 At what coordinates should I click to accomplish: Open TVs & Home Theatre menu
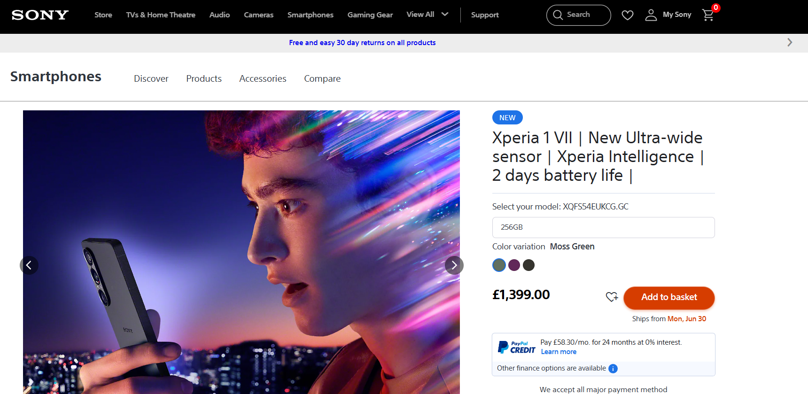161,15
